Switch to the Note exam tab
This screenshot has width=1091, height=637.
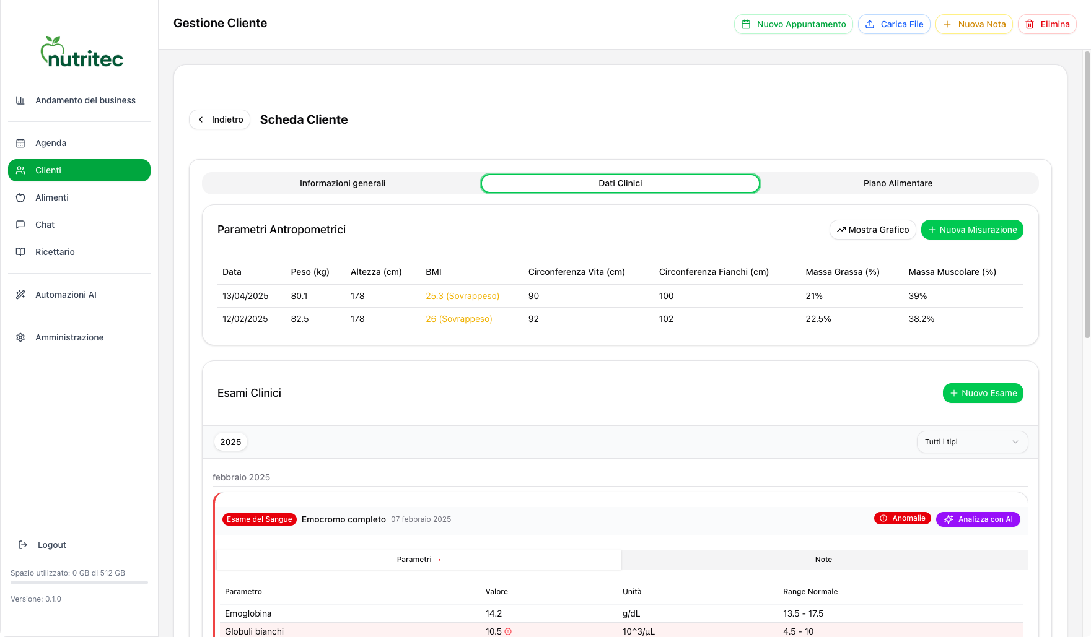(823, 560)
